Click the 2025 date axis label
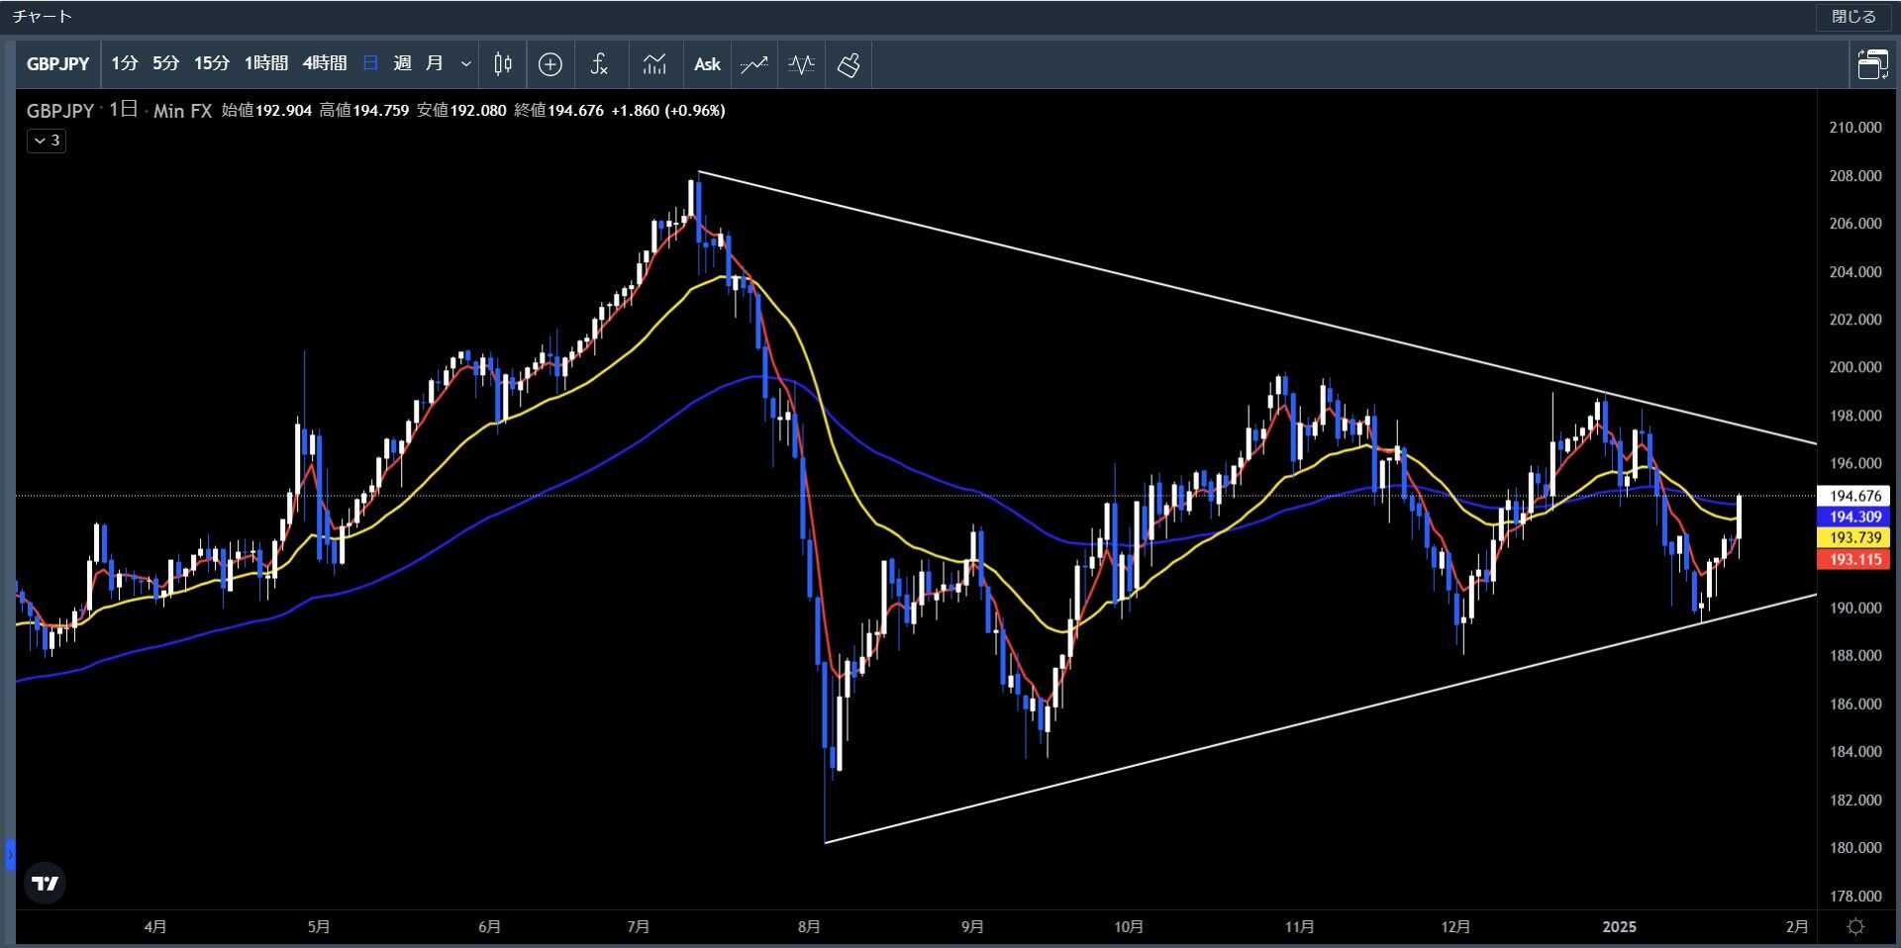The image size is (1901, 948). click(x=1620, y=927)
